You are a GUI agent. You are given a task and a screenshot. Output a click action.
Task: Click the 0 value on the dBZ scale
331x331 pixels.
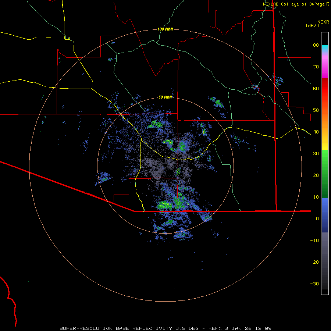317,219
